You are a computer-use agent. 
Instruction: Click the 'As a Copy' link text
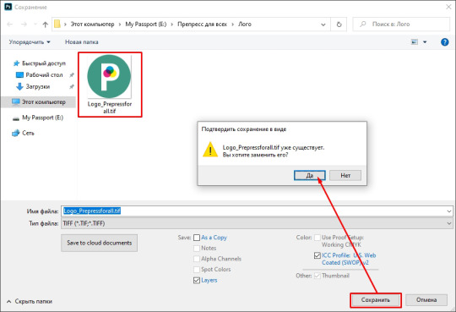point(214,238)
